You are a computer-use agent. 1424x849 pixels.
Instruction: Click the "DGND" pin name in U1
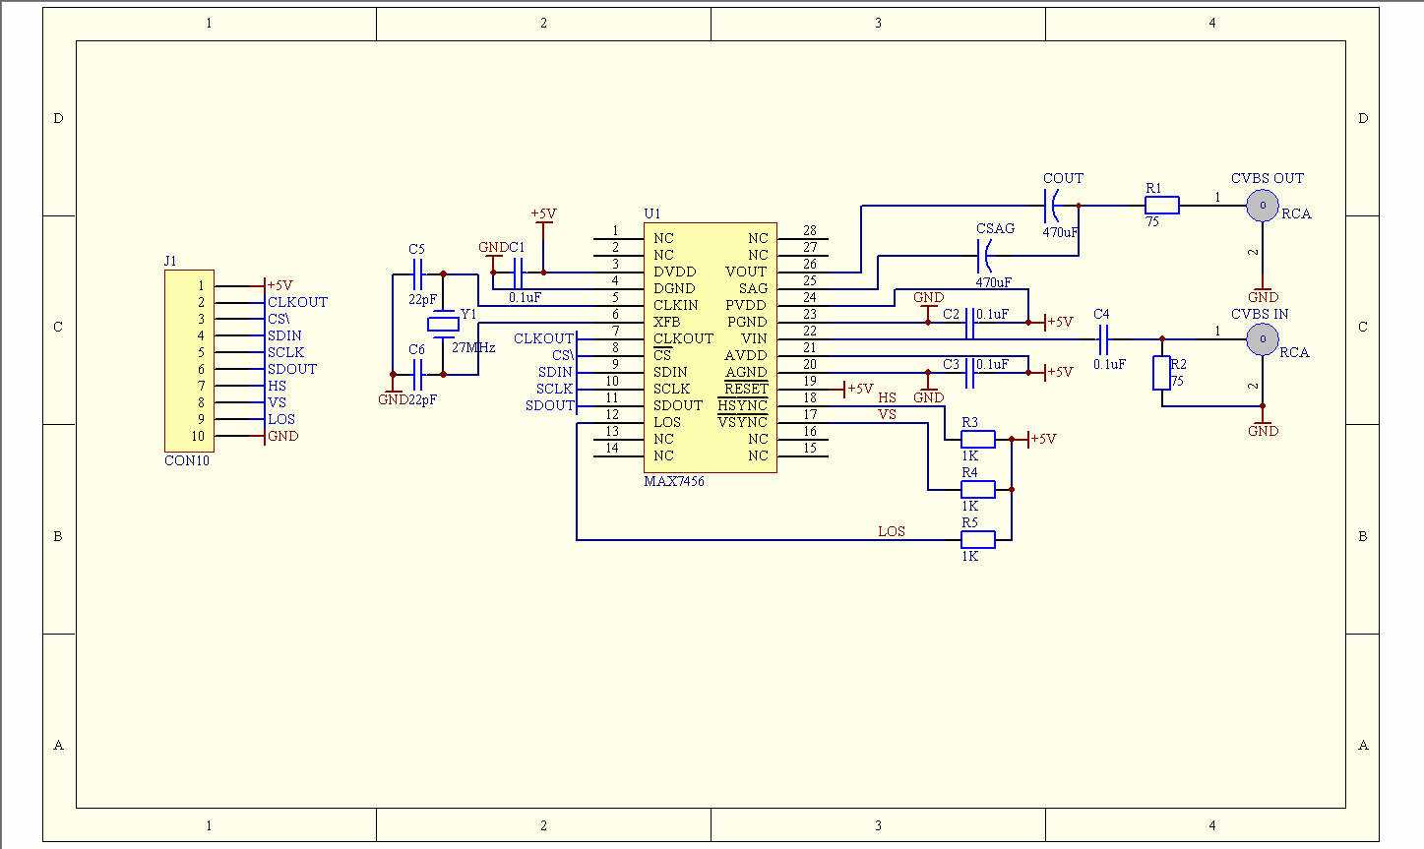click(674, 288)
